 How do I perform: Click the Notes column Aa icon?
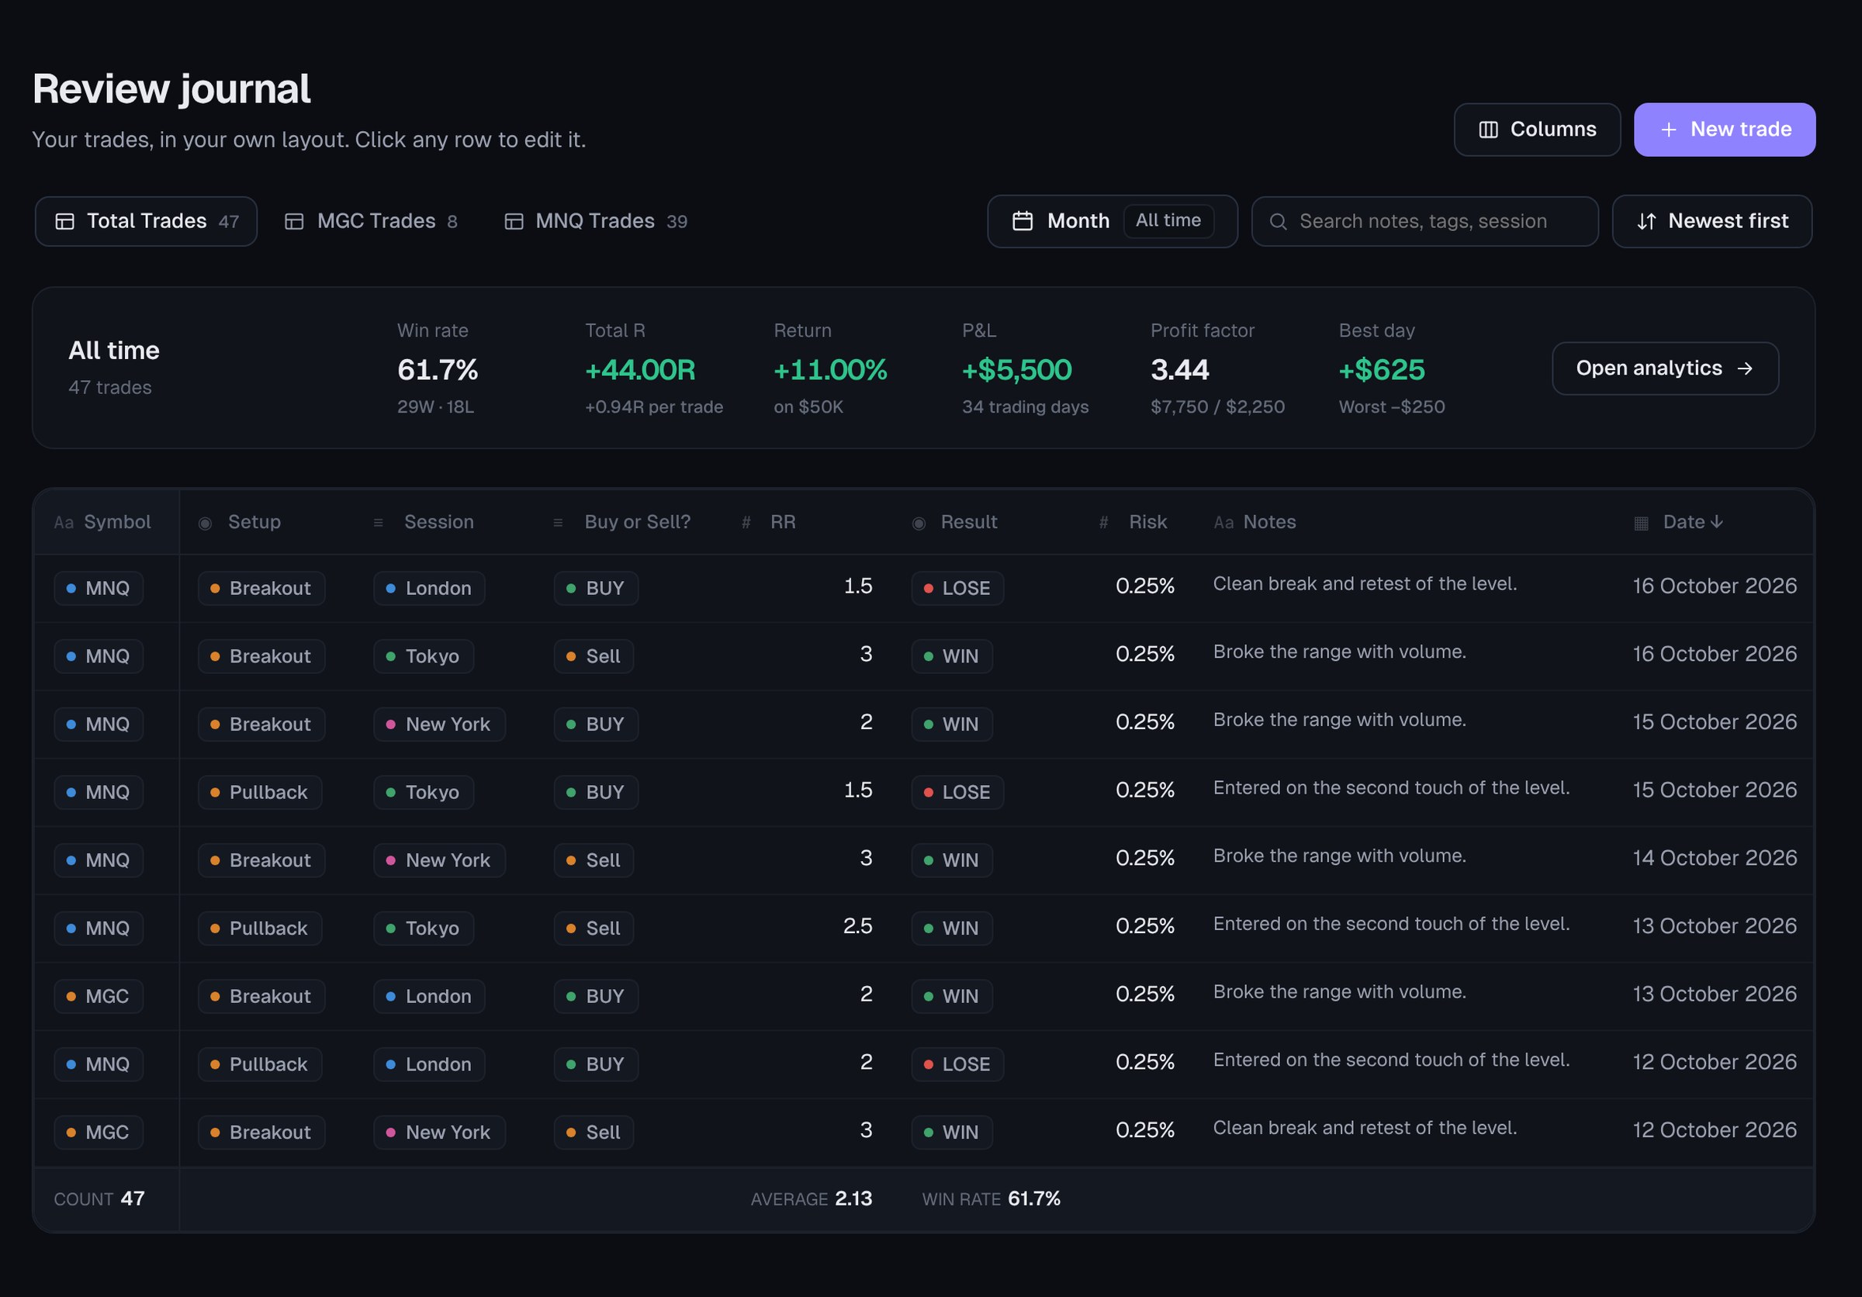[1223, 524]
